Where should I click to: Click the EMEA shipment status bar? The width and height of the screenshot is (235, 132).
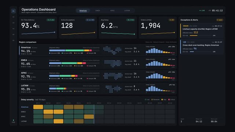tap(74, 63)
